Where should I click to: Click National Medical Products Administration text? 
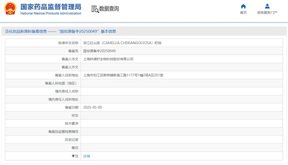pyautogui.click(x=51, y=13)
